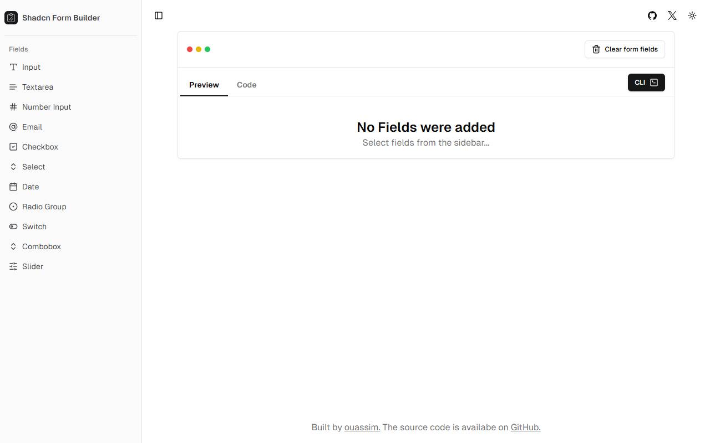The height and width of the screenshot is (443, 710).
Task: Click the Date calendar icon
Action: (x=13, y=187)
